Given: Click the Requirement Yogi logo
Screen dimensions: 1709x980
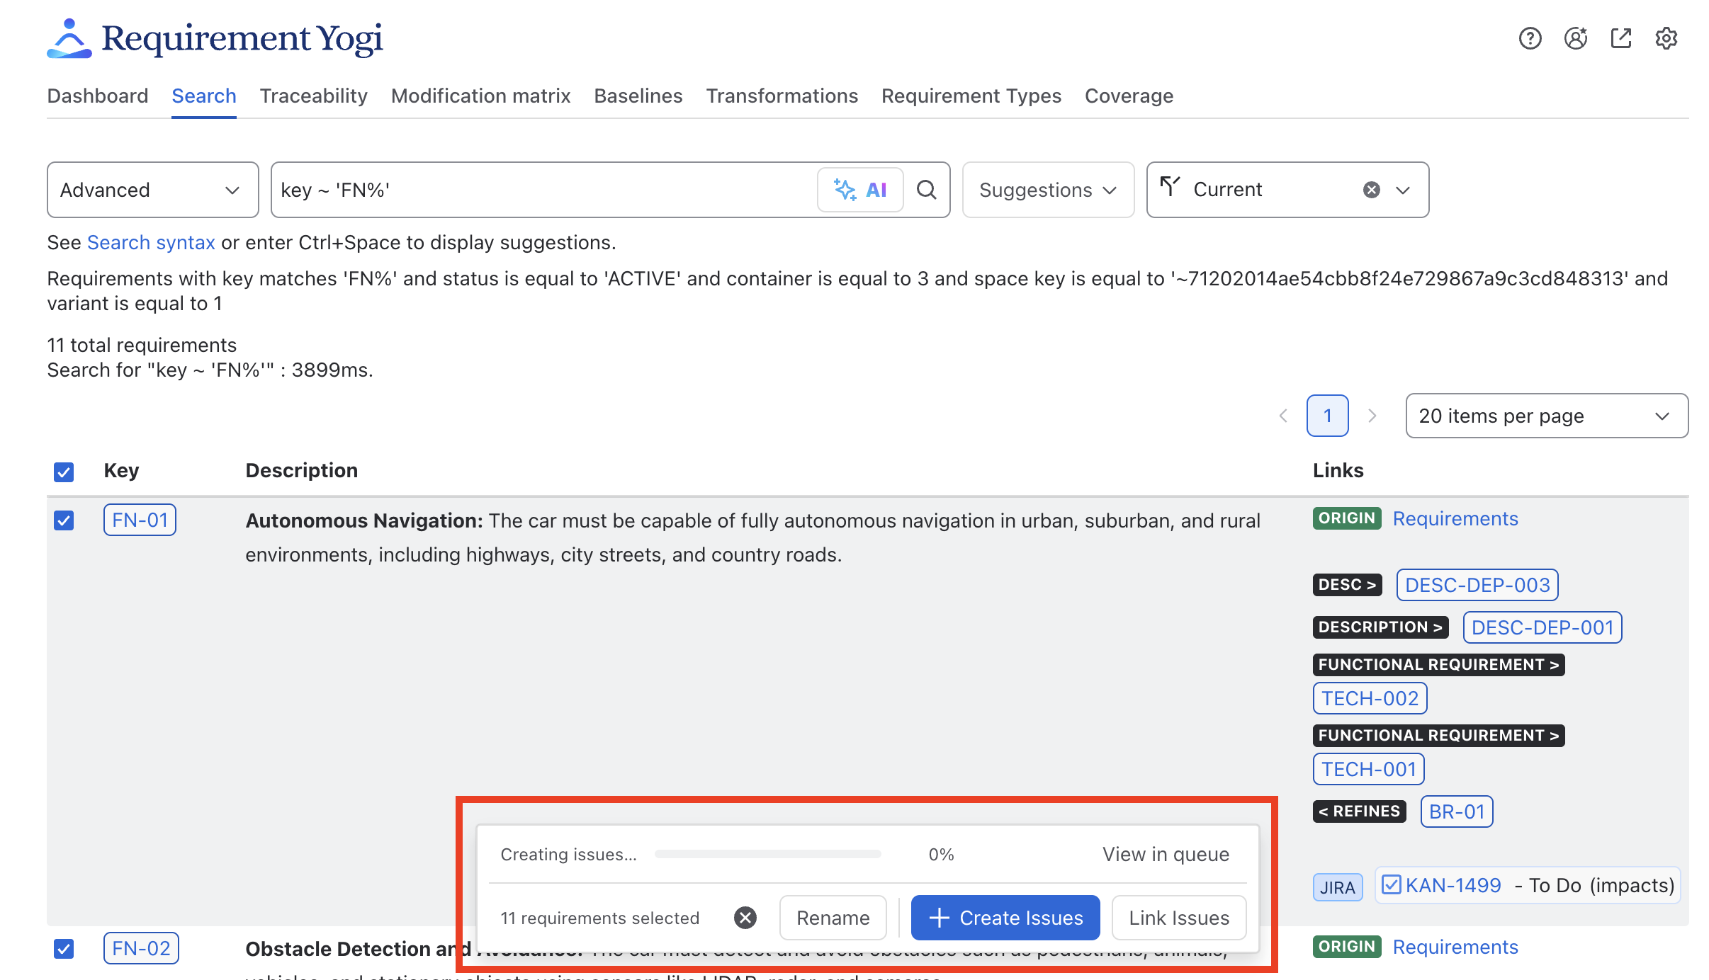Looking at the screenshot, I should (215, 38).
